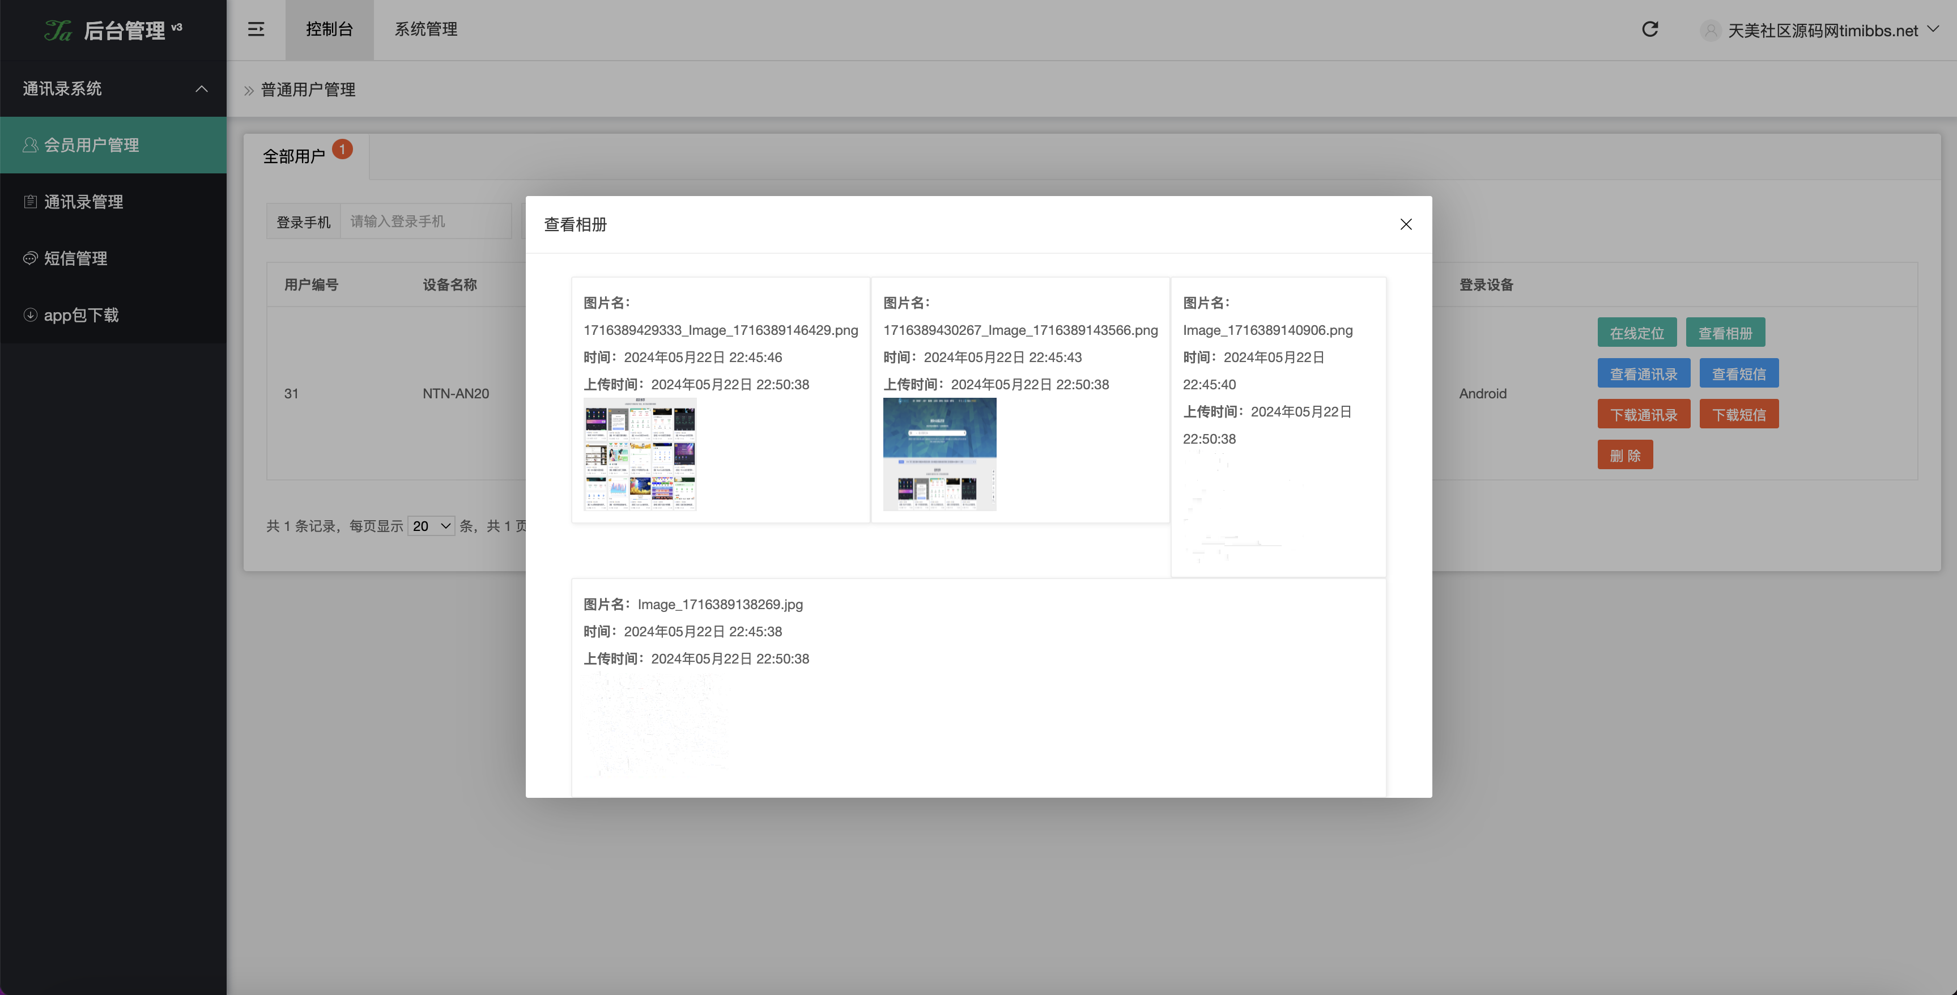The width and height of the screenshot is (1957, 995).
Task: Open the per-page count dropdown showing 20
Action: 431,525
